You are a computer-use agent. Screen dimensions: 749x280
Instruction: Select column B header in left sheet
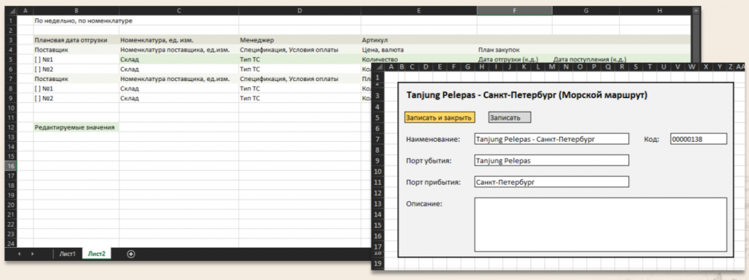click(76, 11)
